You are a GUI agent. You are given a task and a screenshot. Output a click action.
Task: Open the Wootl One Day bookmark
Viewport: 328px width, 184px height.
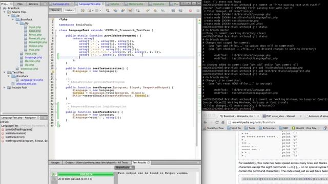[304, 128]
